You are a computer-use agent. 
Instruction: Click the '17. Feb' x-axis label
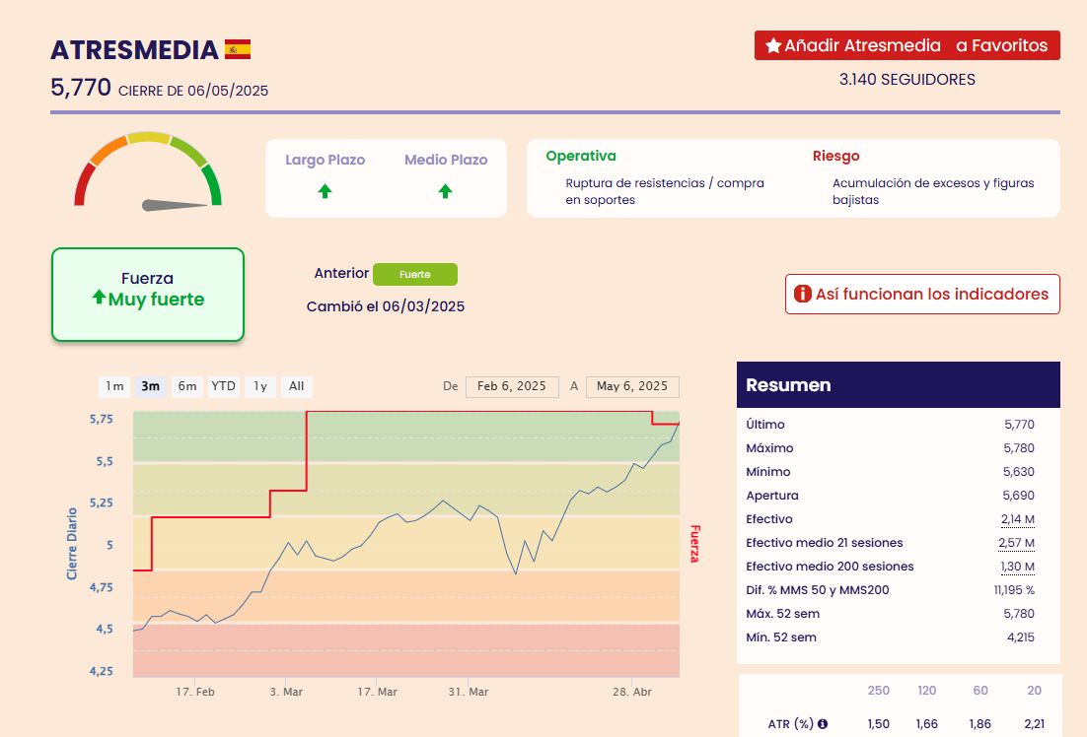click(x=194, y=692)
